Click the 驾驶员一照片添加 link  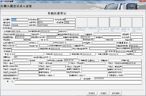click(x=103, y=30)
